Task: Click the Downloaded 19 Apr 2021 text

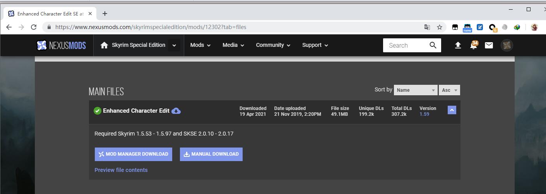Action: pyautogui.click(x=253, y=112)
